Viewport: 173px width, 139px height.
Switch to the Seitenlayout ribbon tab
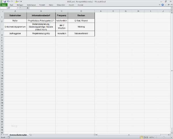pyautogui.click(x=31, y=5)
